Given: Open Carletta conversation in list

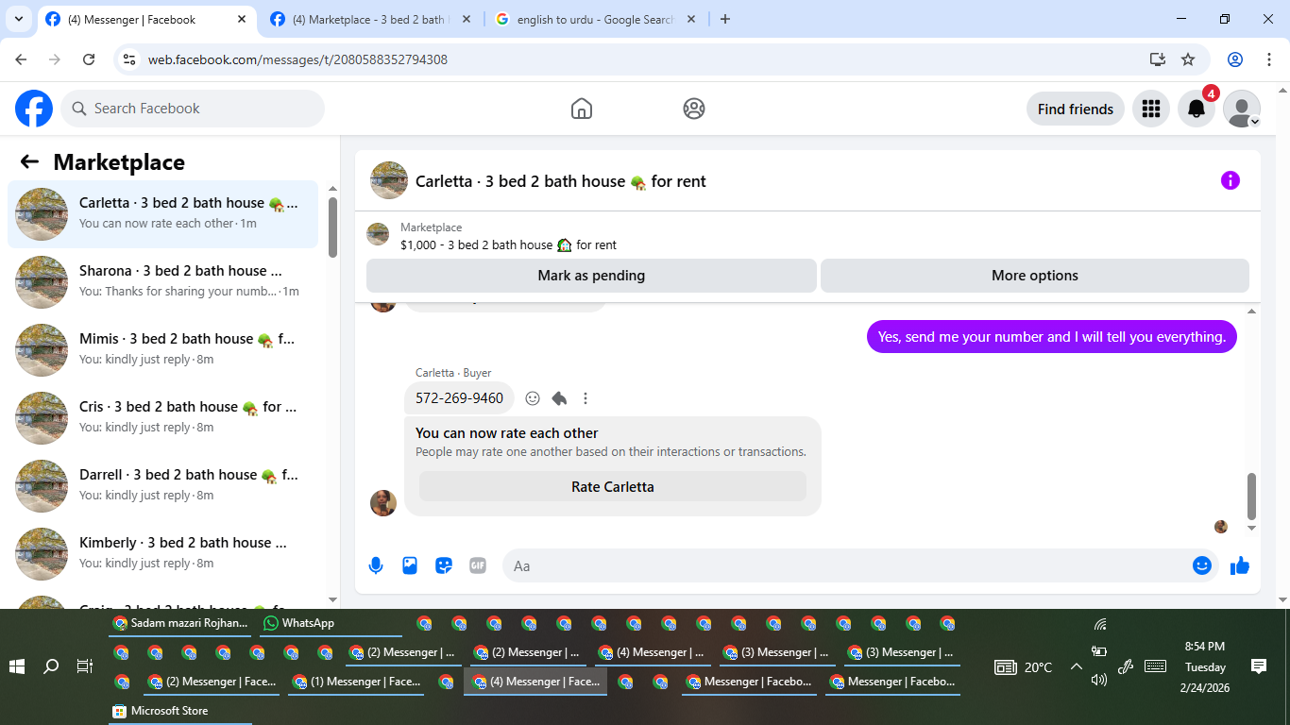Looking at the screenshot, I should pyautogui.click(x=163, y=214).
